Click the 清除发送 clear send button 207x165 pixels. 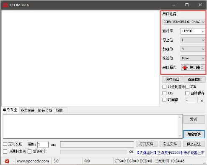[194, 134]
